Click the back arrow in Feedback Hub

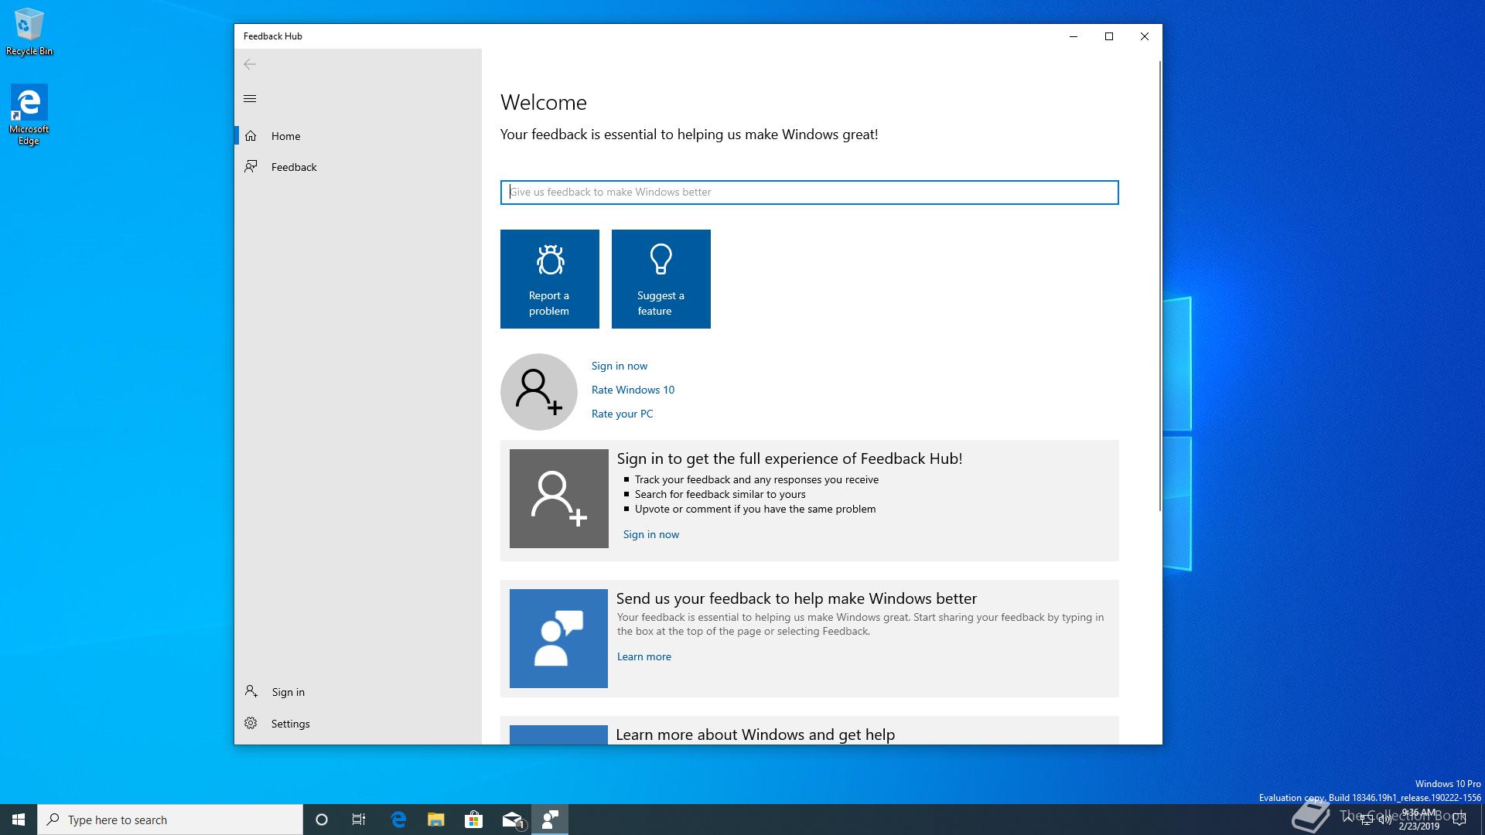tap(250, 64)
